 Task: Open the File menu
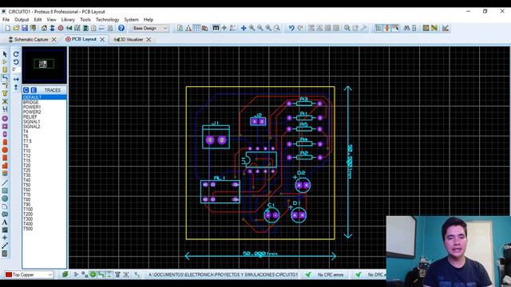6,19
